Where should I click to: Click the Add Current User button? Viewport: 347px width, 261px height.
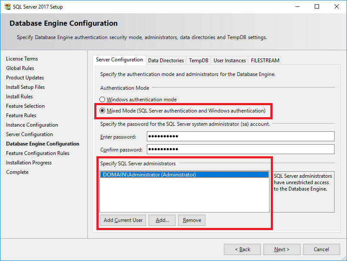[123, 220]
